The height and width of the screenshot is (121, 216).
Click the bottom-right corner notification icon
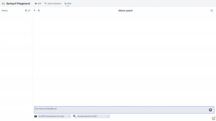click(x=214, y=119)
